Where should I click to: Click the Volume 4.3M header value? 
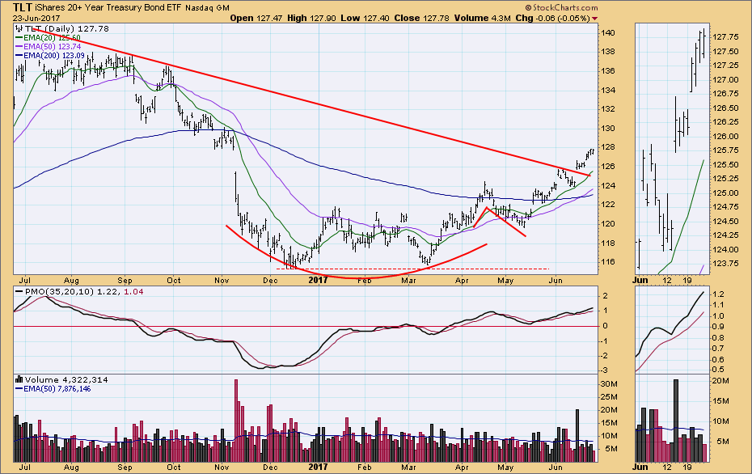pyautogui.click(x=482, y=19)
